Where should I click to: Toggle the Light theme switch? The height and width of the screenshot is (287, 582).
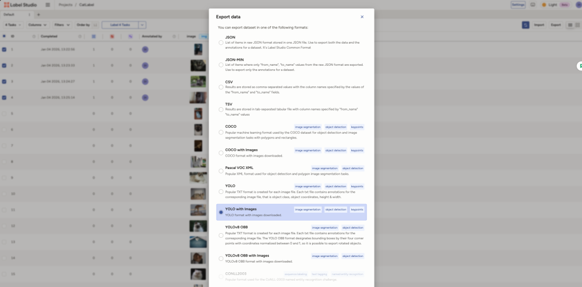(549, 5)
